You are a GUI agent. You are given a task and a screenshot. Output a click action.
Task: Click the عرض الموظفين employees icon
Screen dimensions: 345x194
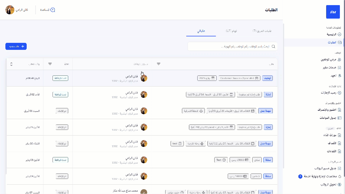tap(340, 60)
